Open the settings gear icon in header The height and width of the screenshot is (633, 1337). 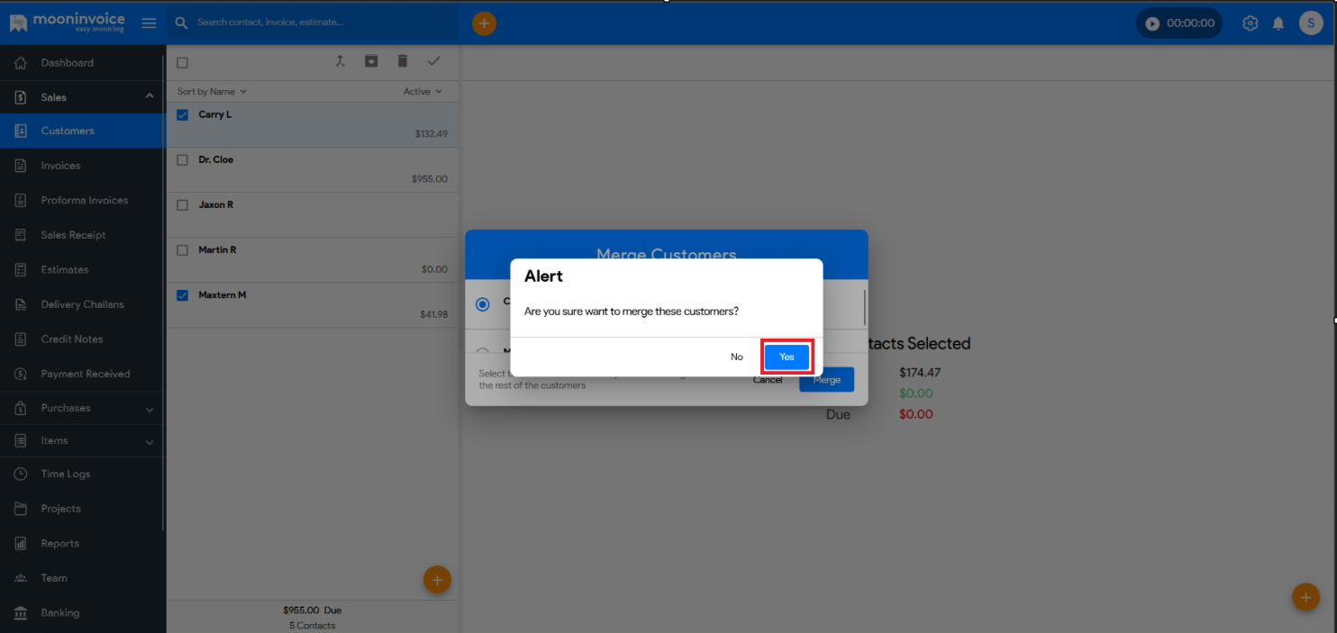pos(1250,23)
